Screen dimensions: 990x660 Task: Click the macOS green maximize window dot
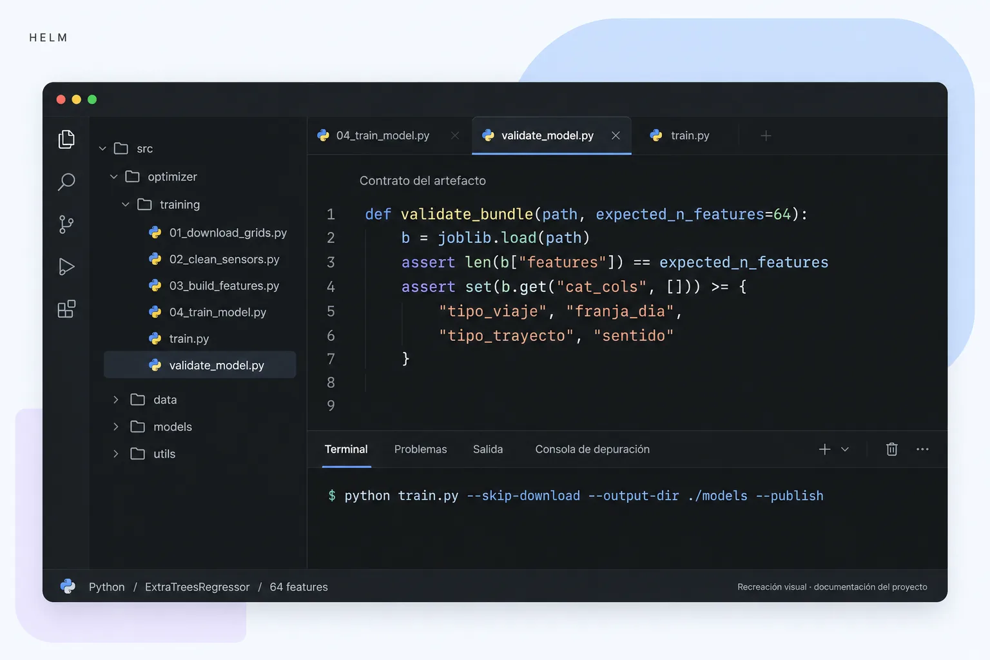92,99
